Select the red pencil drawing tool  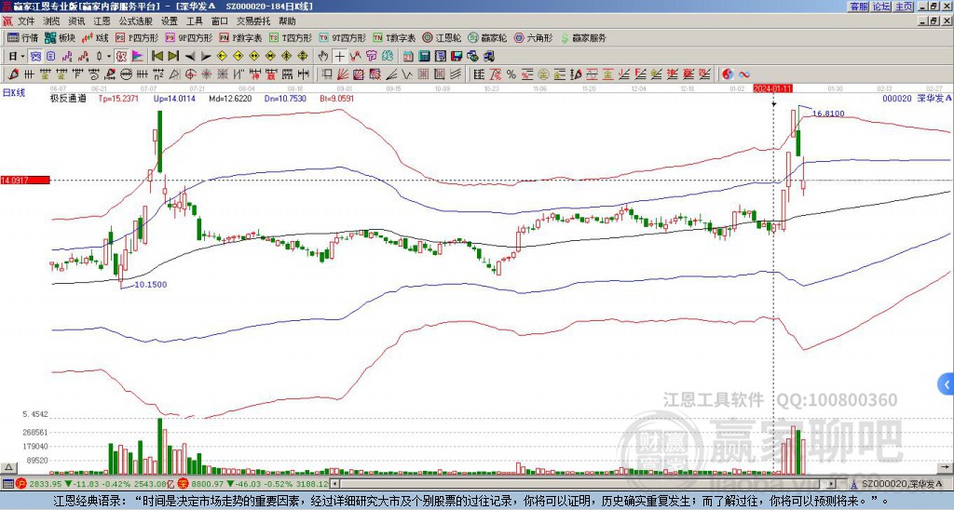click(x=13, y=74)
